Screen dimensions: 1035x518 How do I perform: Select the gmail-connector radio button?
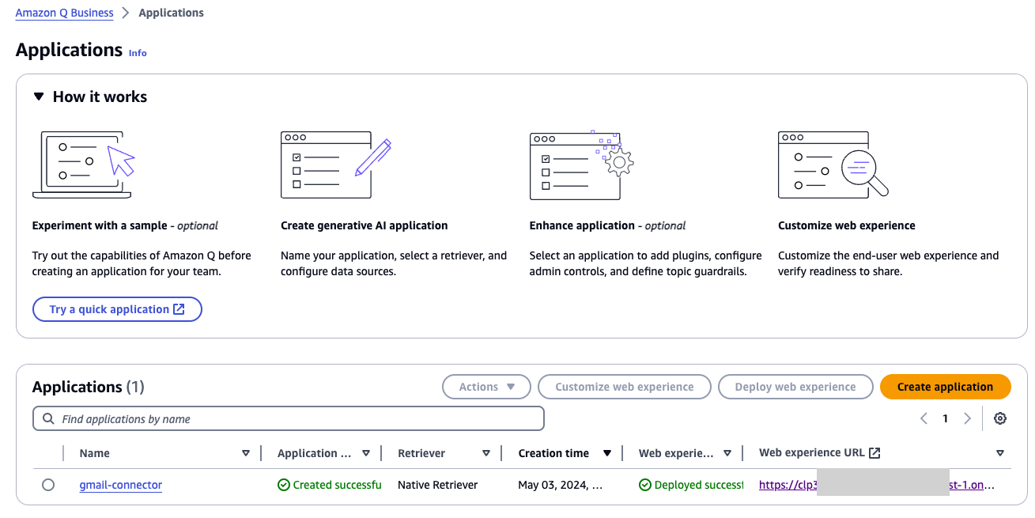pos(48,485)
